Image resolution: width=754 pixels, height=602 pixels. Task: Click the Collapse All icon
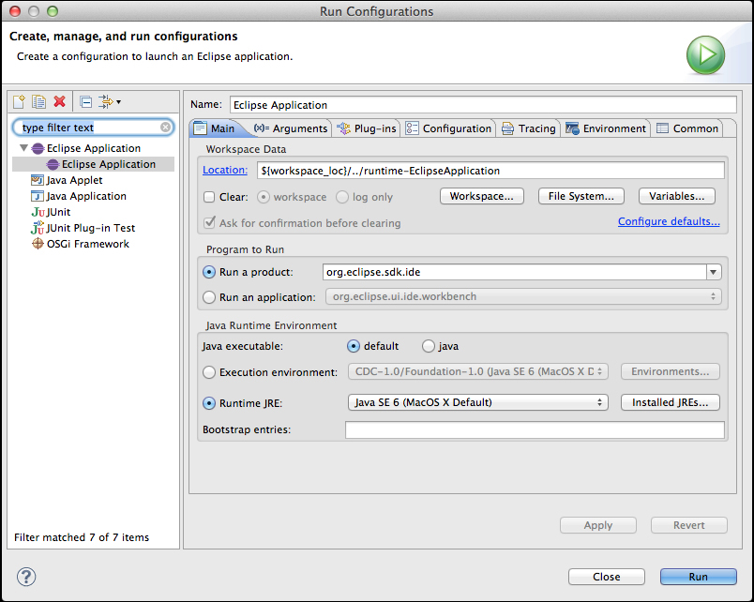(85, 102)
